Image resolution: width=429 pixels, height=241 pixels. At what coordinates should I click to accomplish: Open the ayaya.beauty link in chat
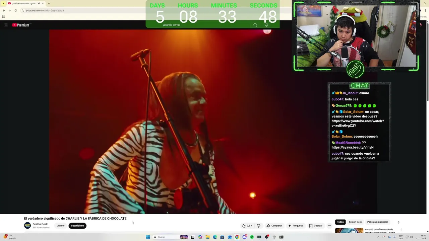pyautogui.click(x=353, y=147)
